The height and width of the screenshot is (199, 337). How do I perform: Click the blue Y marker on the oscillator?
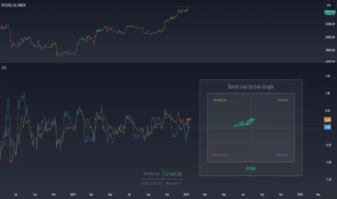188,126
